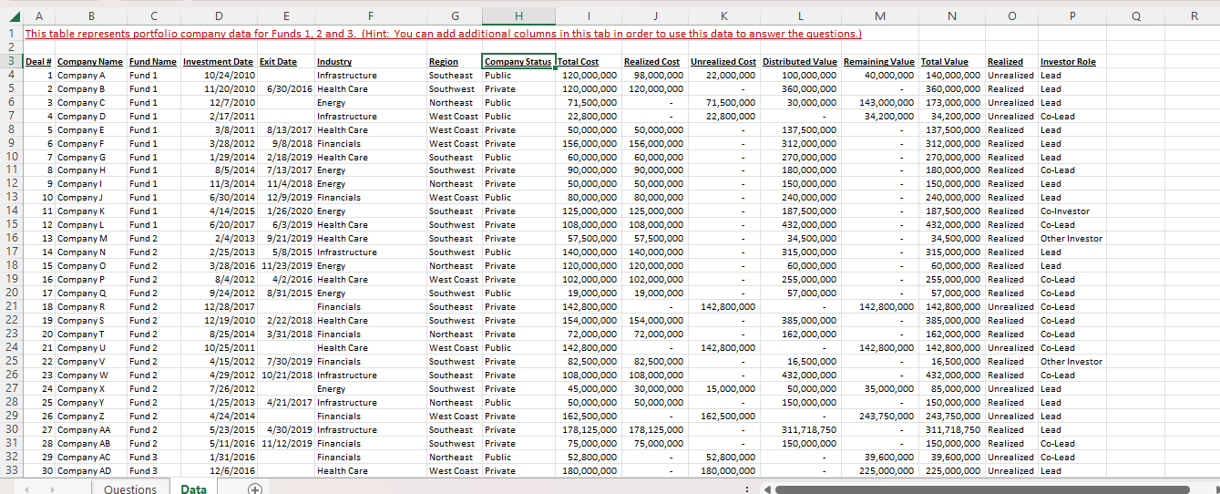This screenshot has height=494, width=1220.
Task: Select the 'Exit Date' header cell
Action: click(x=285, y=61)
